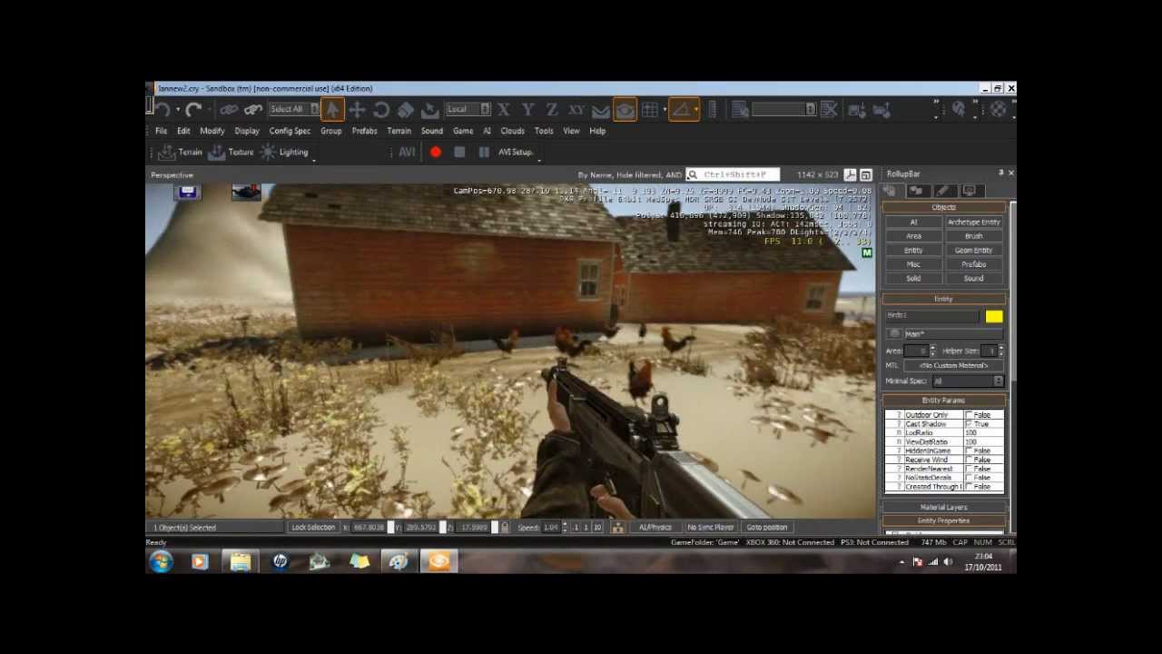Toggle No Sync Player button
This screenshot has height=654, width=1162.
tap(710, 528)
